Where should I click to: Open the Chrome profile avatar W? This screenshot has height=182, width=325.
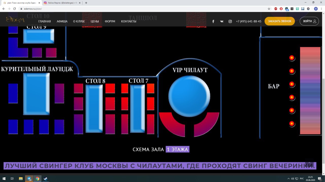point(316,9)
